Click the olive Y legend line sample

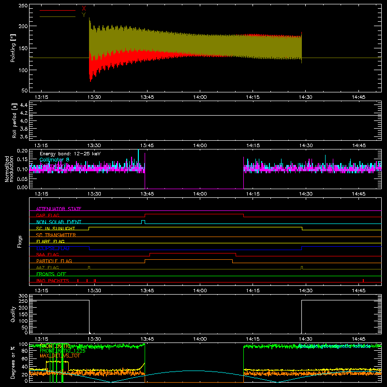58,16
